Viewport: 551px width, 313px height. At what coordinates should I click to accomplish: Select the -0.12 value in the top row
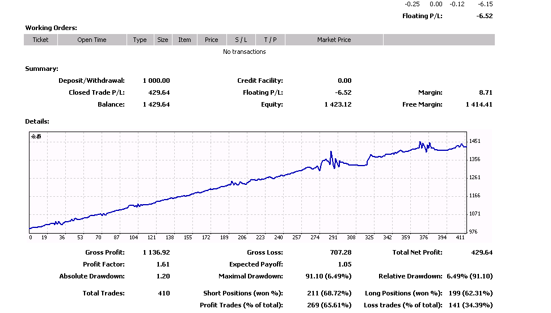pyautogui.click(x=457, y=4)
